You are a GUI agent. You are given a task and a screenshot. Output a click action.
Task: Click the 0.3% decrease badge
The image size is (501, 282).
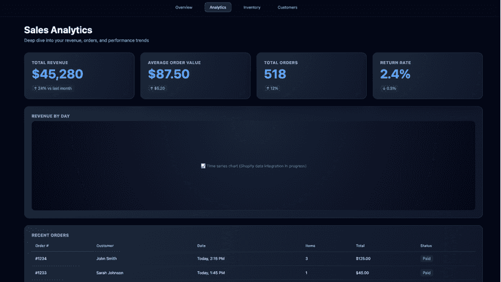tap(389, 88)
